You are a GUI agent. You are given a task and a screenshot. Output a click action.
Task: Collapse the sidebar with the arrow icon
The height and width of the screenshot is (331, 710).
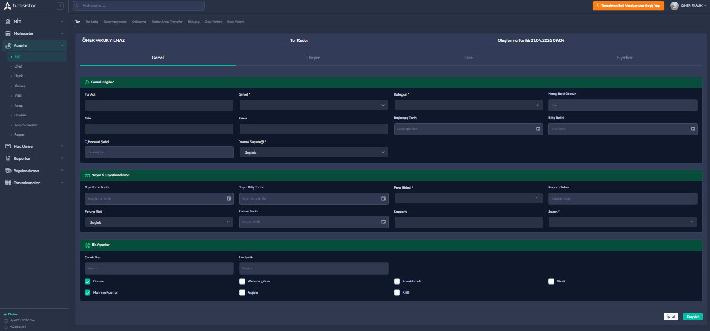coord(60,6)
